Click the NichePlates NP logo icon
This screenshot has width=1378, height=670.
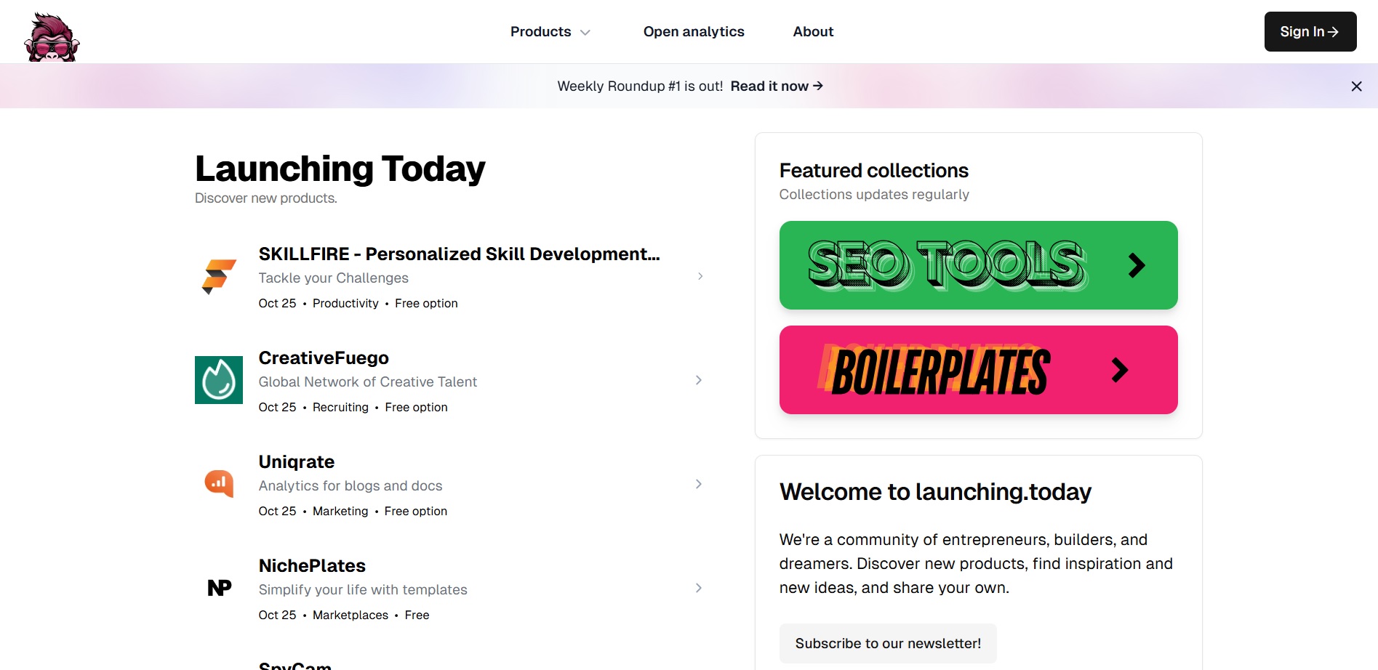[x=219, y=588]
